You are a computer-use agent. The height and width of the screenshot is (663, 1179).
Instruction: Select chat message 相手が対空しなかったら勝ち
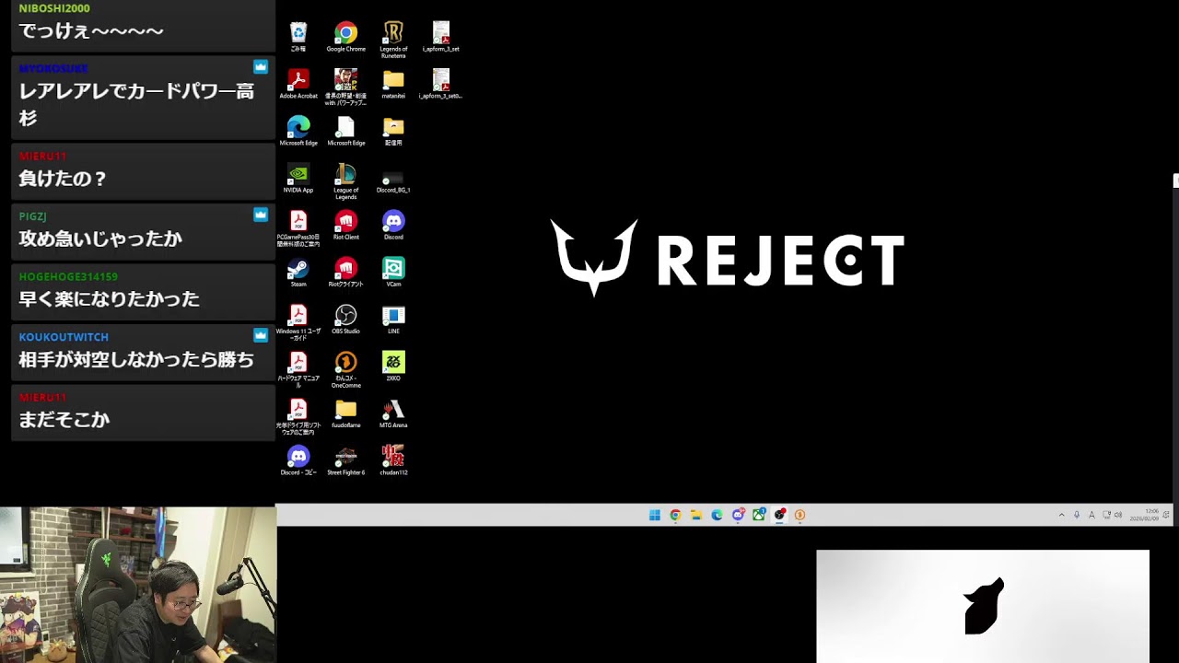pyautogui.click(x=136, y=359)
